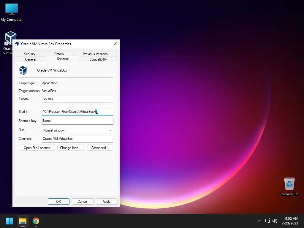Viewport: 304px width, 228px height.
Task: Show hidden system tray icons chevron
Action: [259, 221]
